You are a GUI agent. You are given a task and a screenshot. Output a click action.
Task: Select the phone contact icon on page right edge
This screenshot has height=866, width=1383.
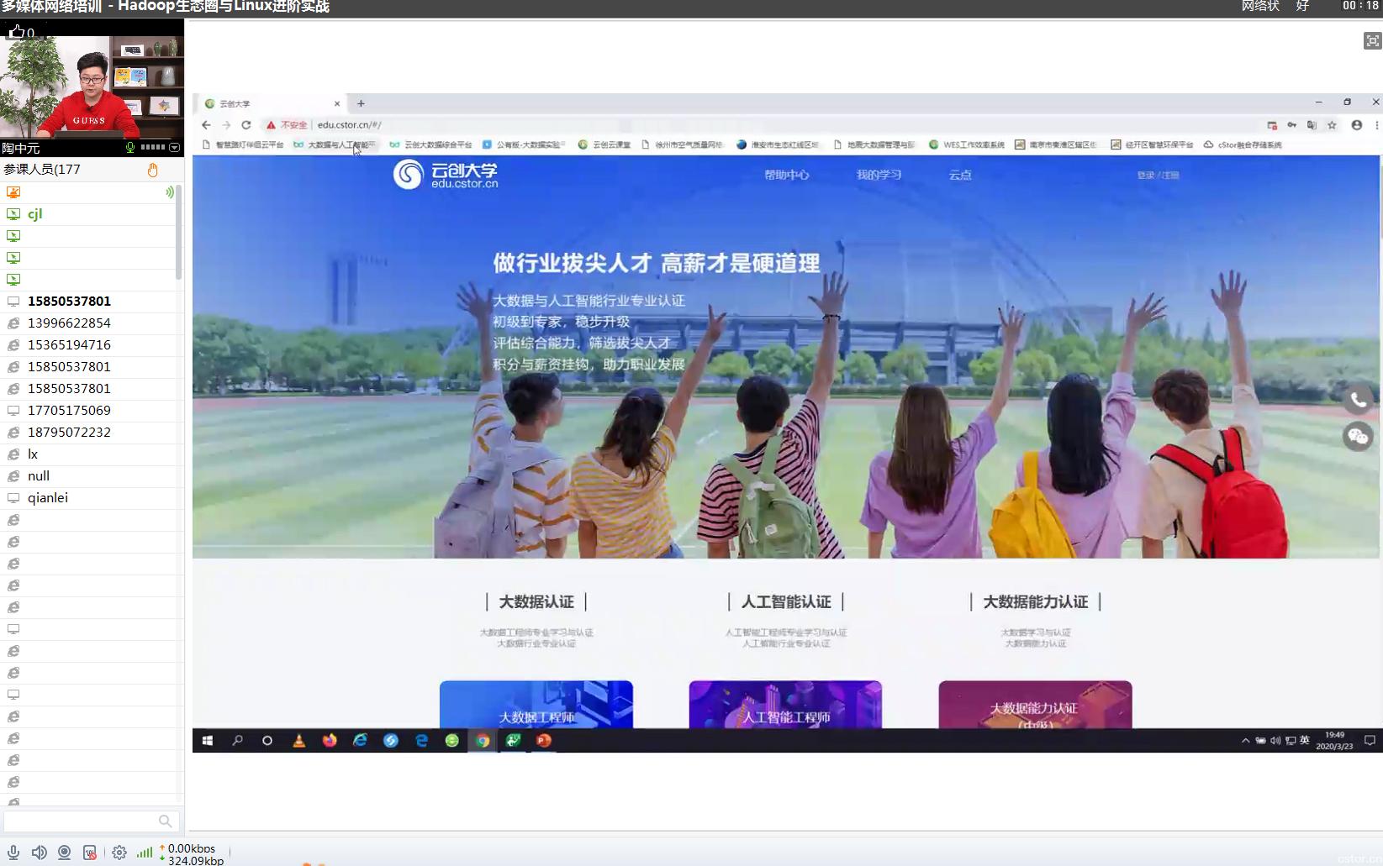pyautogui.click(x=1358, y=399)
